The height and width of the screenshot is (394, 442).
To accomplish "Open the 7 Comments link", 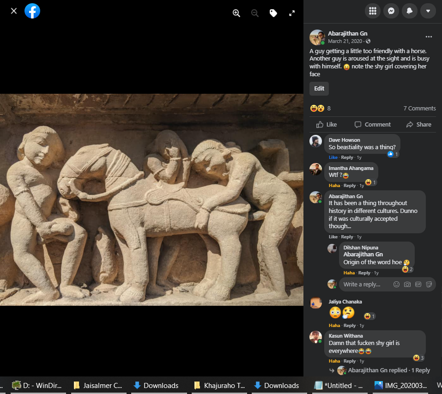I will [419, 109].
